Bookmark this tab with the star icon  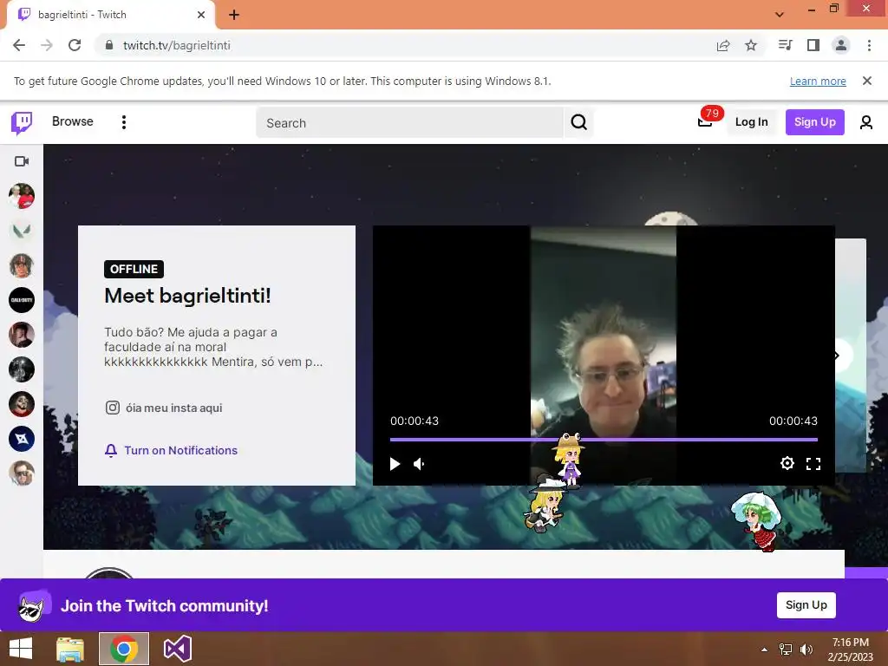pos(751,45)
